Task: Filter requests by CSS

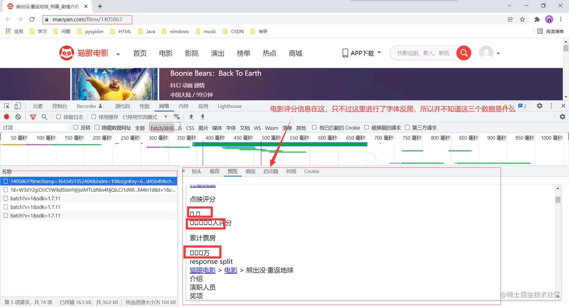Action: click(190, 128)
